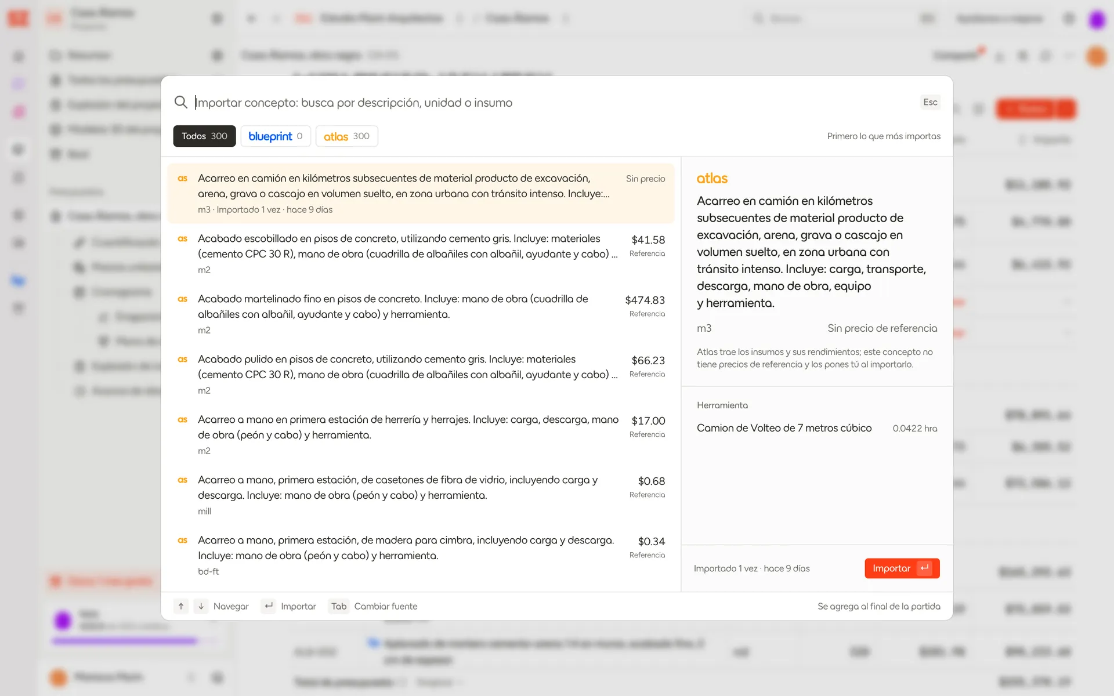Click the $474.83 reference price
Image resolution: width=1114 pixels, height=696 pixels.
pos(645,300)
